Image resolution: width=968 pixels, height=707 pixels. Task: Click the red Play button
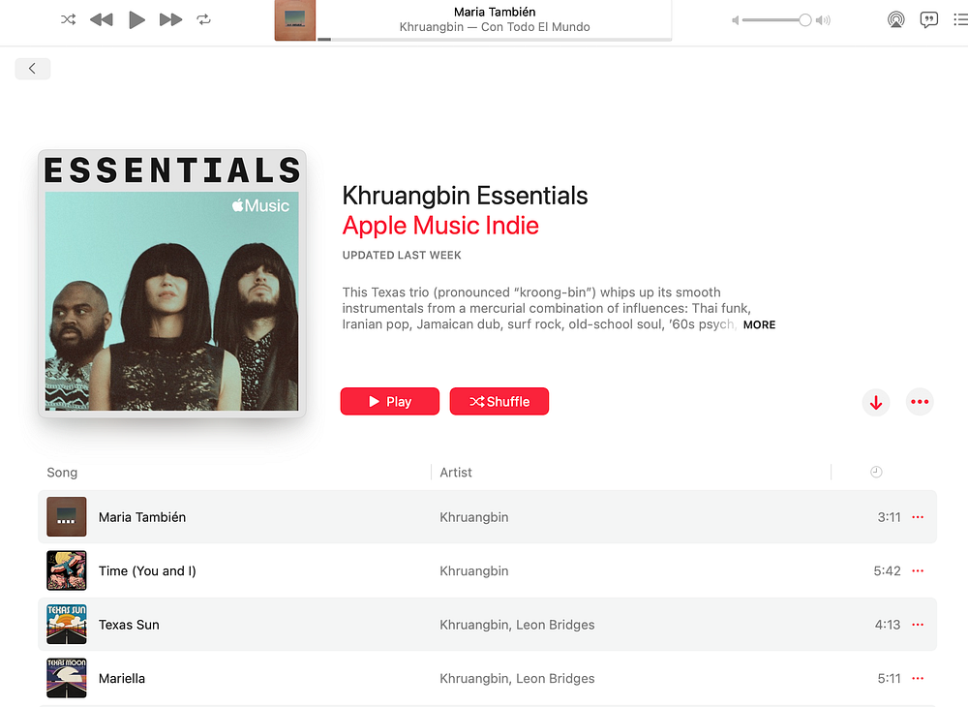pos(389,401)
